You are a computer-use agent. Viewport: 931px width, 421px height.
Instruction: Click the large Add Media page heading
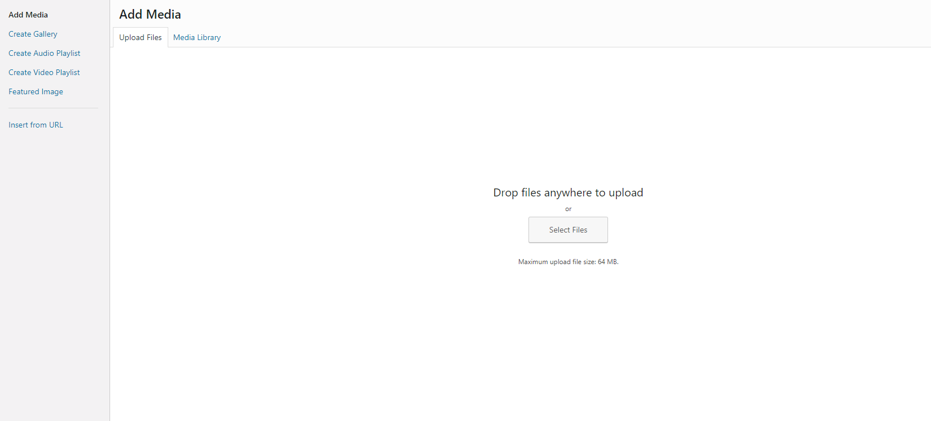click(150, 14)
